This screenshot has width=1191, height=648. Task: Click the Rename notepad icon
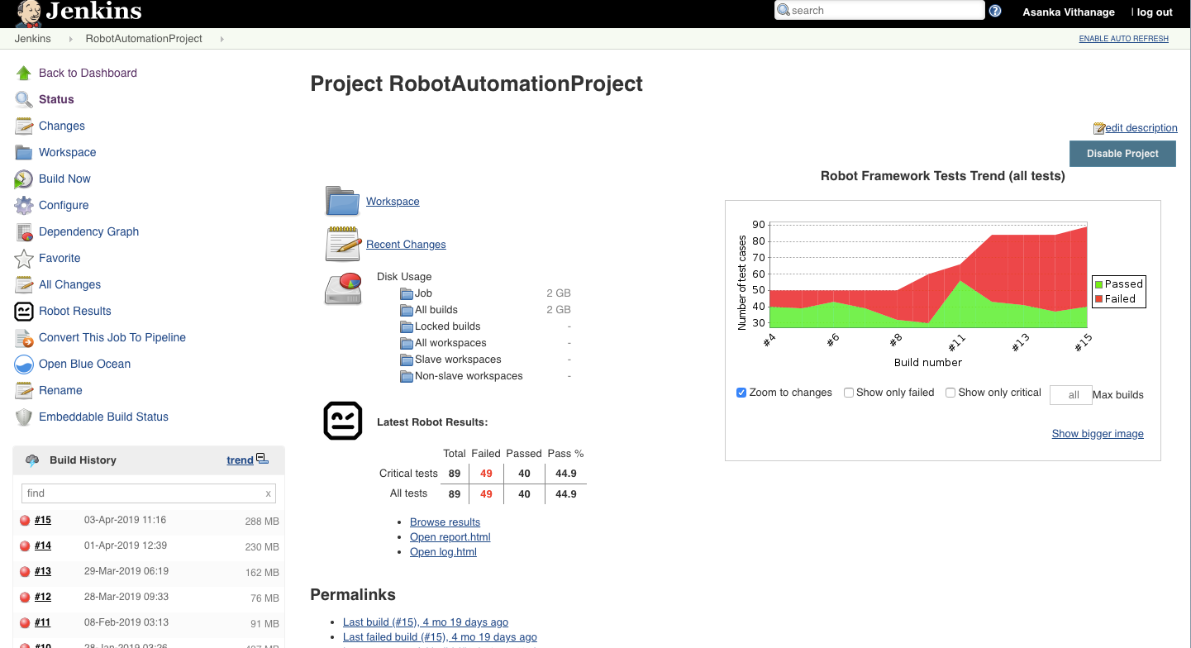tap(24, 390)
